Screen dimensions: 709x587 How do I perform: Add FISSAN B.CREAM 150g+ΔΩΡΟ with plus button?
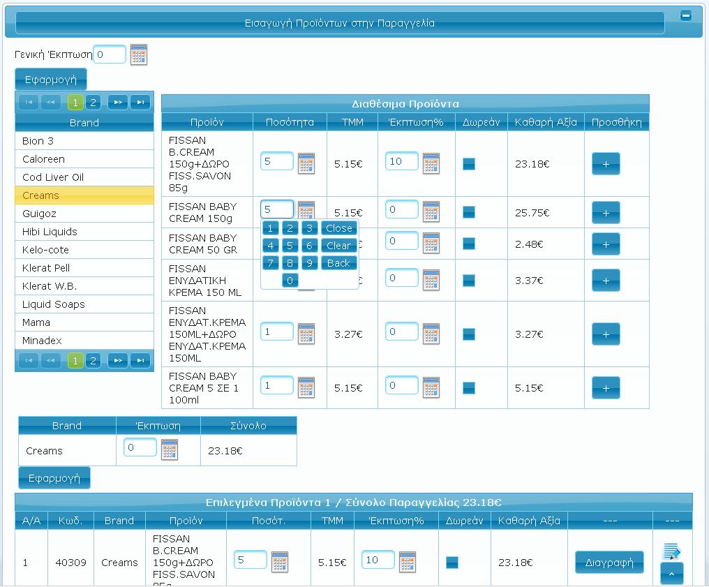pos(606,164)
